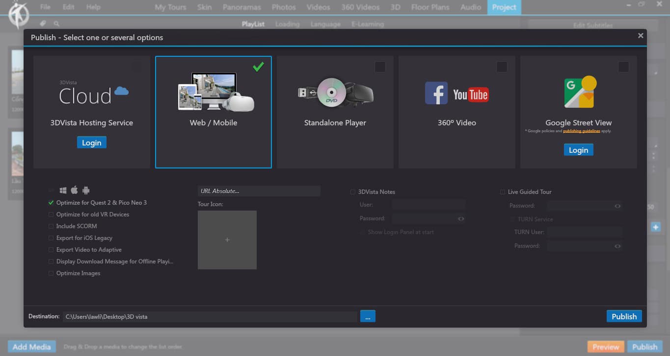670x356 pixels.
Task: Open the Audio tab
Action: [470, 7]
